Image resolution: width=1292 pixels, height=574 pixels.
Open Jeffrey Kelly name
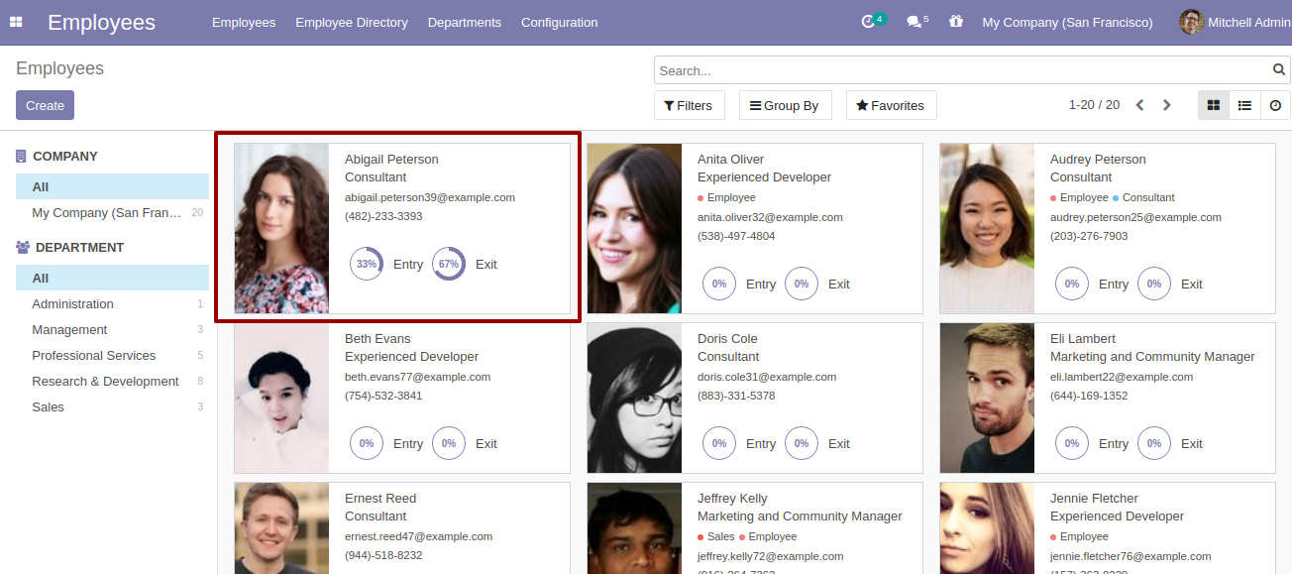tap(732, 498)
